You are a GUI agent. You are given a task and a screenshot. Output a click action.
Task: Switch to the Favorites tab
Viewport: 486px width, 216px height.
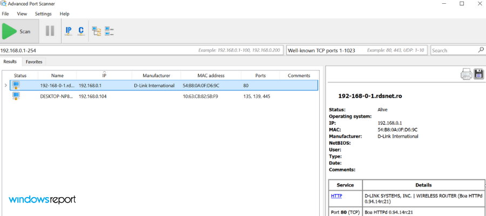click(x=34, y=62)
